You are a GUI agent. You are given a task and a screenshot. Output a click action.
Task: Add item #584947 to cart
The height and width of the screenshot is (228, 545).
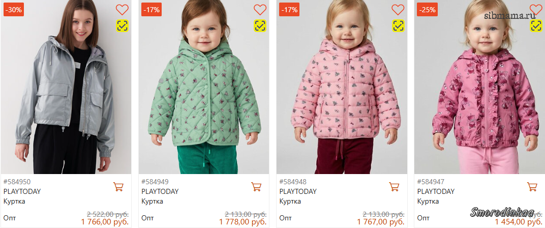532,187
